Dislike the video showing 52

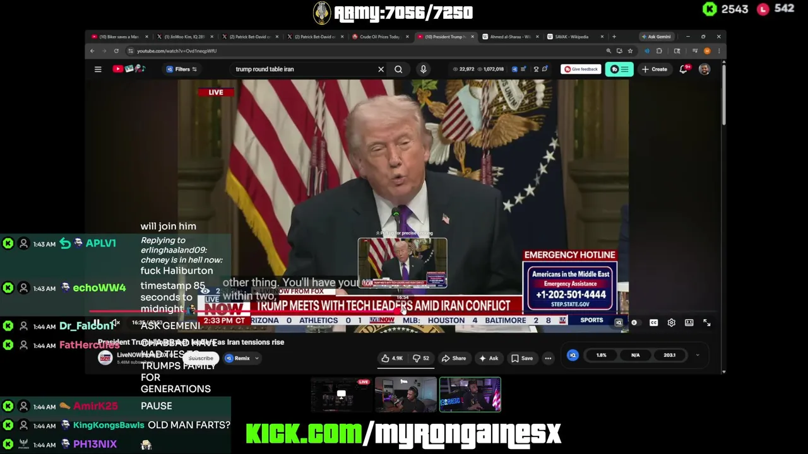tap(421, 358)
